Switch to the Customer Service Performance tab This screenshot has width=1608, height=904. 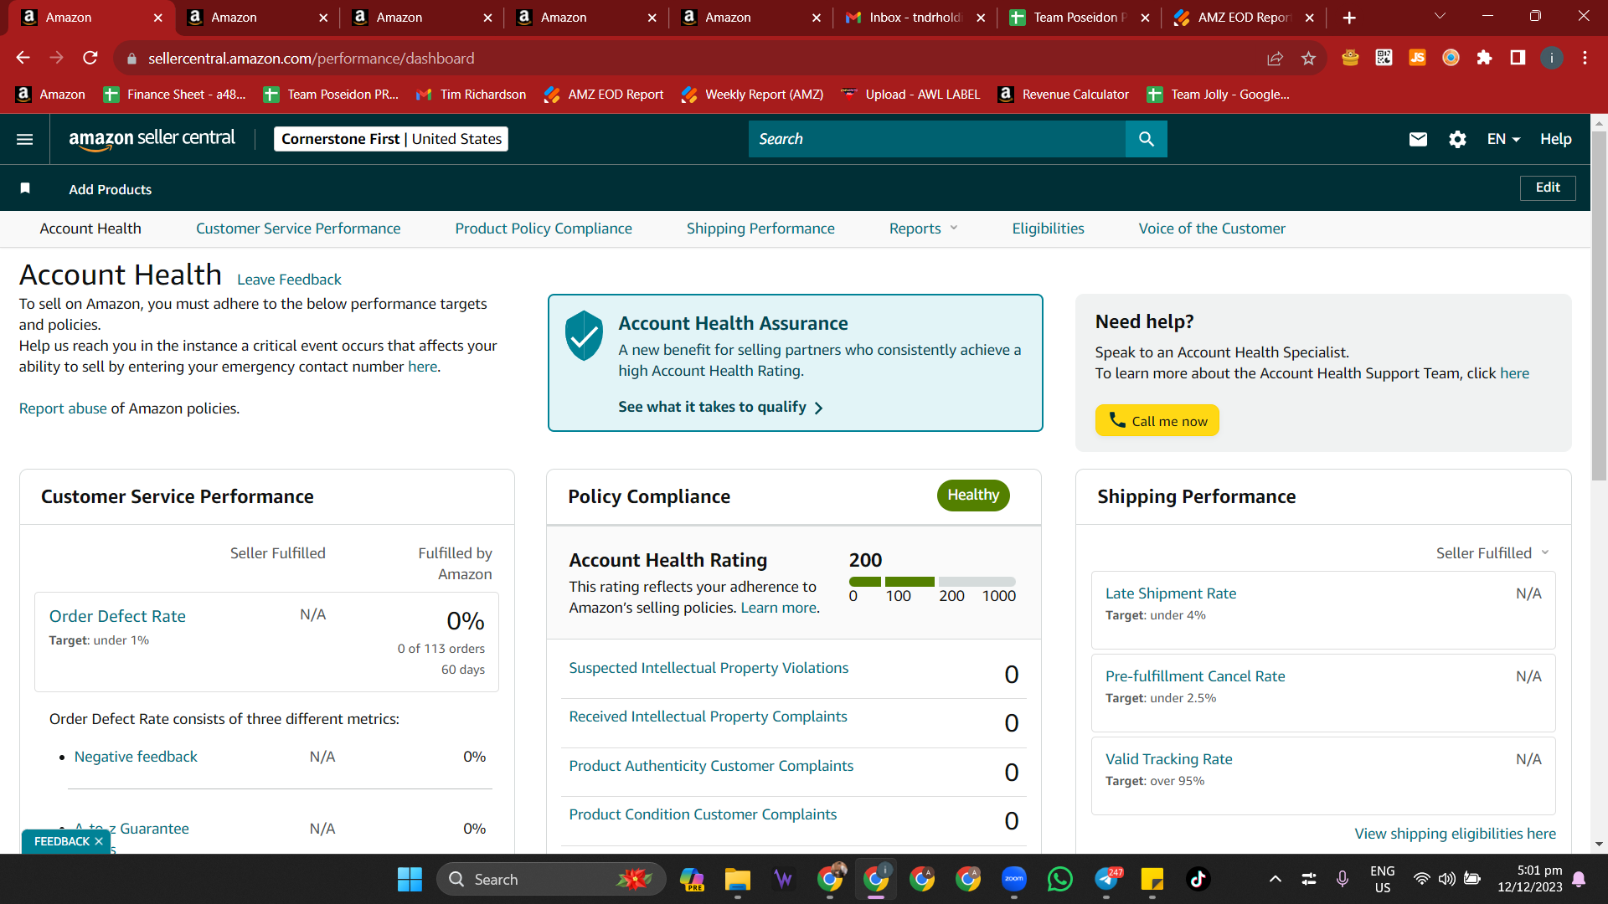pyautogui.click(x=298, y=229)
